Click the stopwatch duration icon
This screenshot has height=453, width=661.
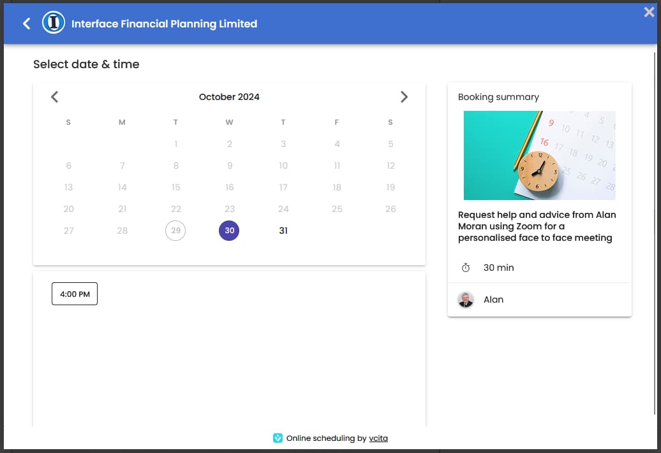click(466, 268)
